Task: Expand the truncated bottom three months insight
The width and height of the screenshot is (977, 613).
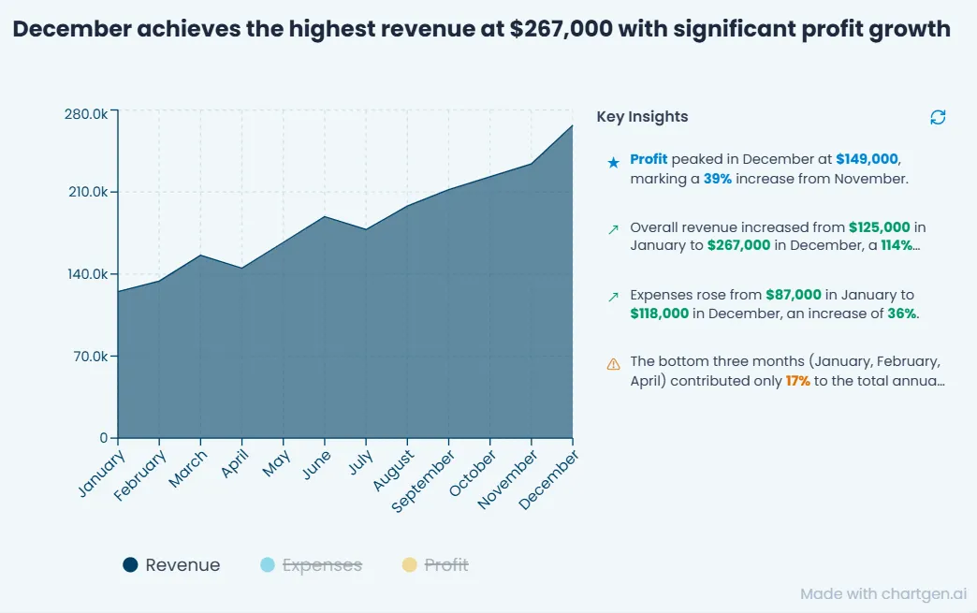Action: [788, 371]
